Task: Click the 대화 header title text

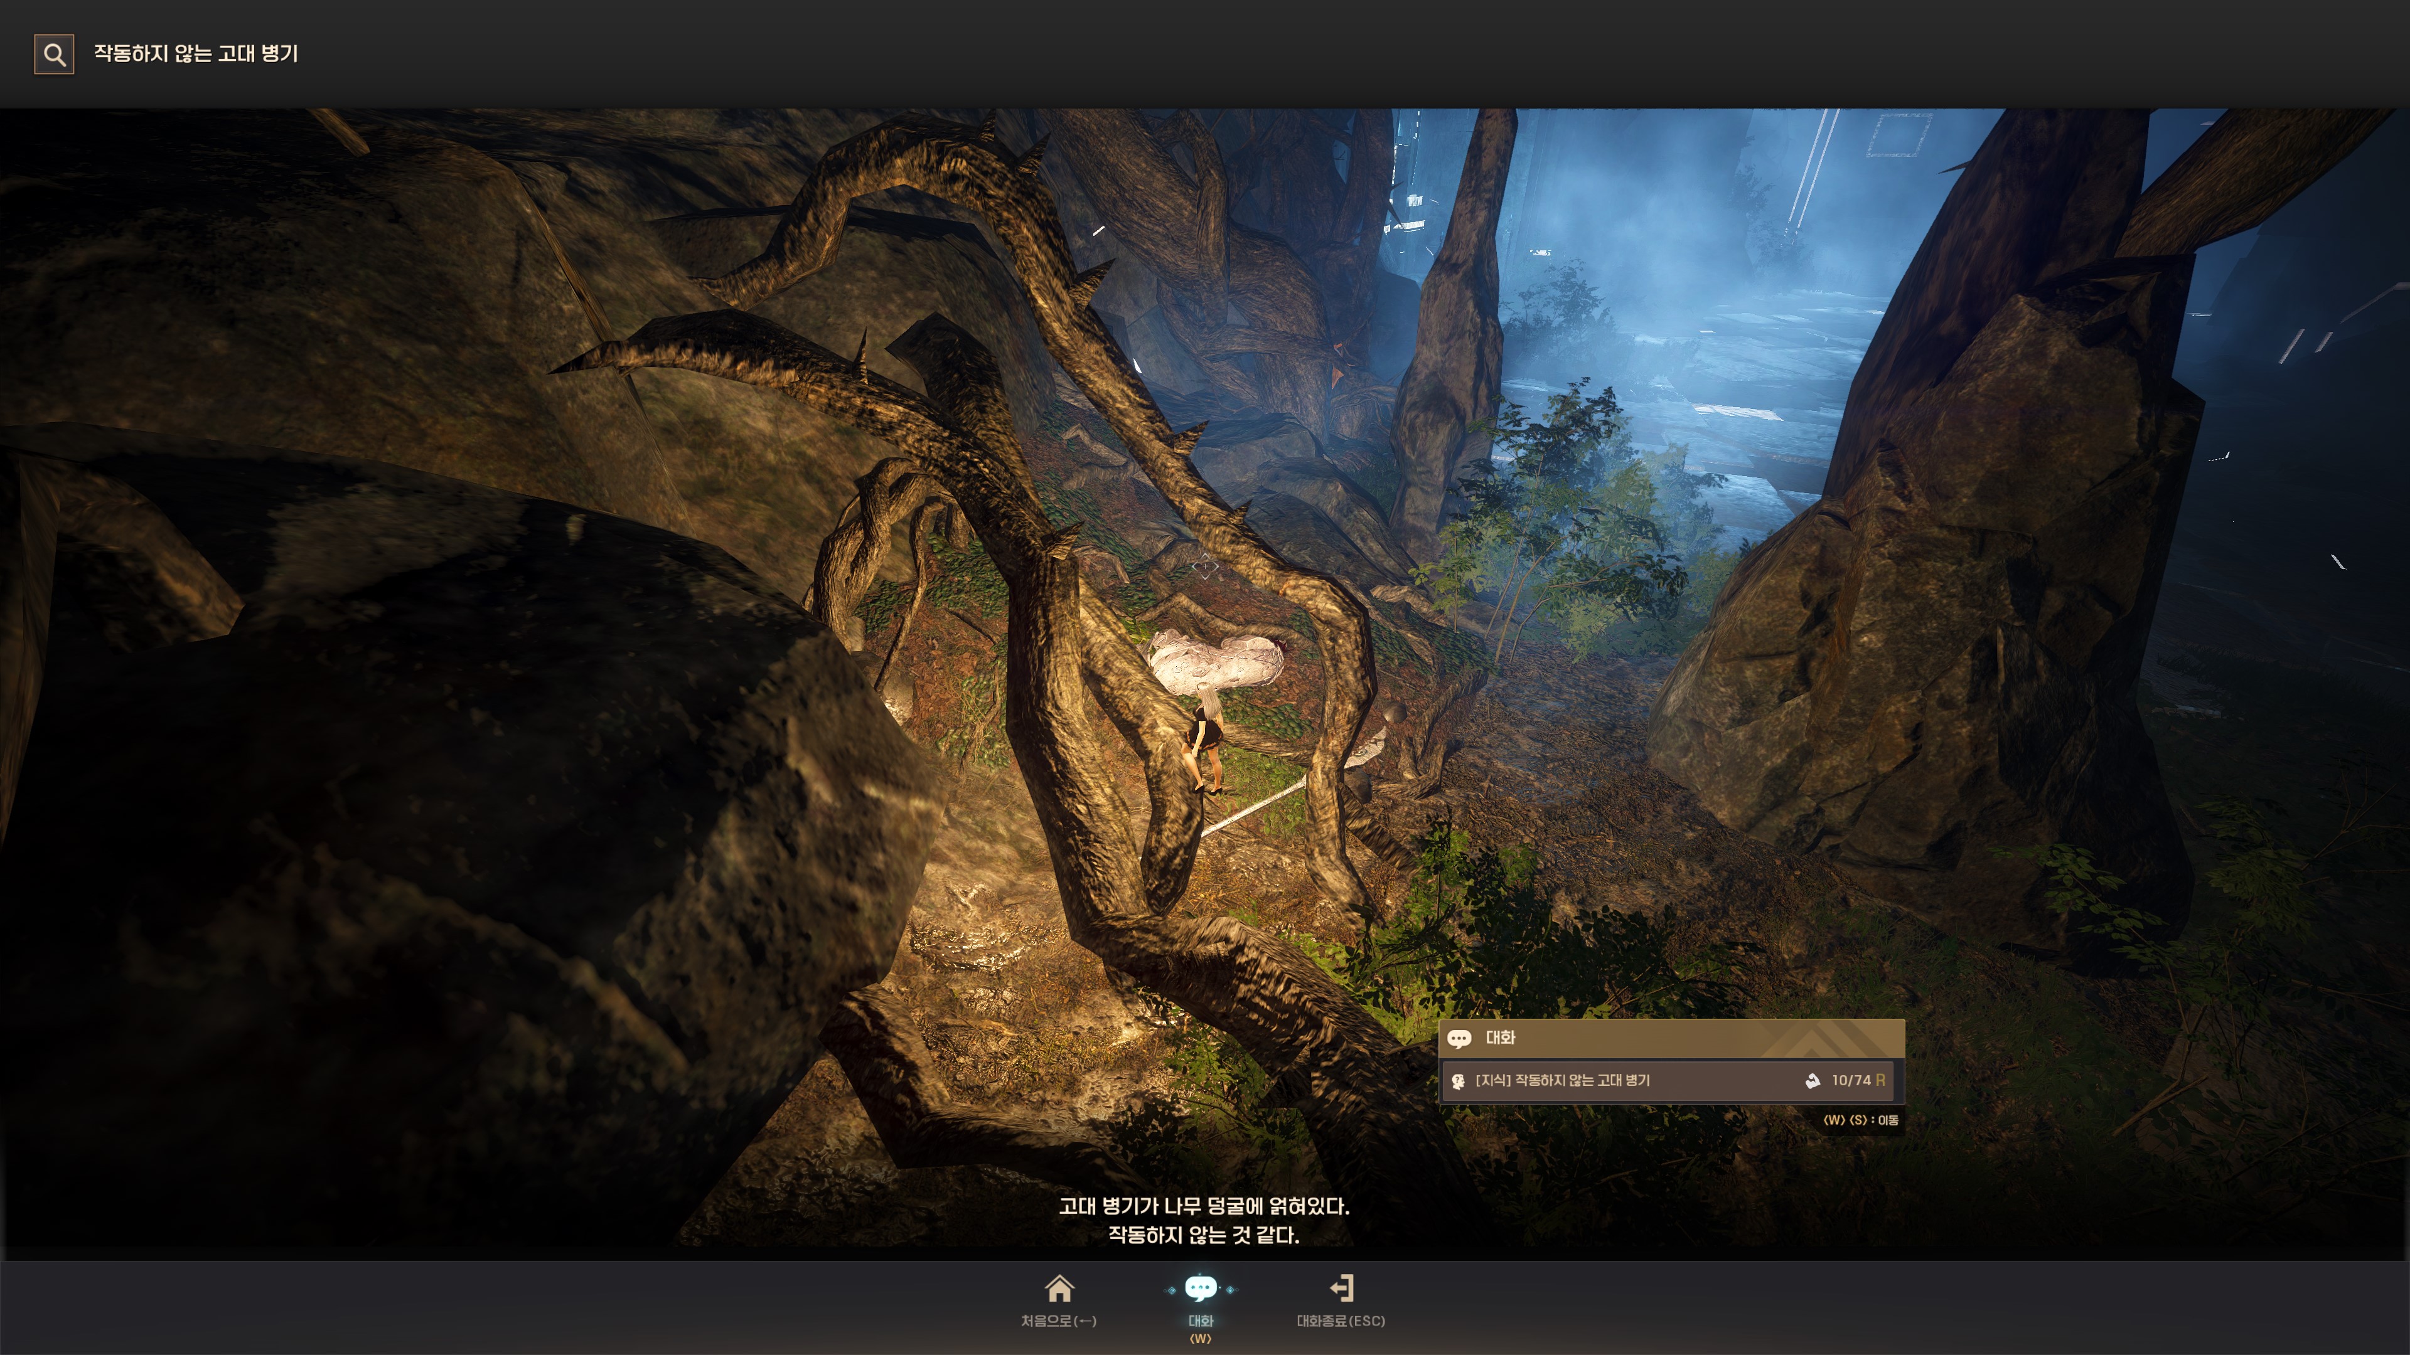Action: [x=1500, y=1038]
